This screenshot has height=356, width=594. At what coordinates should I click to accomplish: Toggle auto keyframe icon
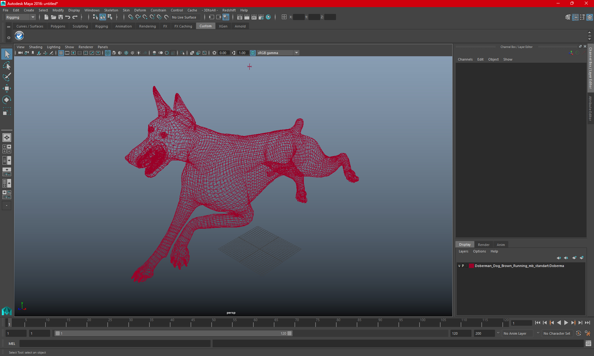(579, 333)
